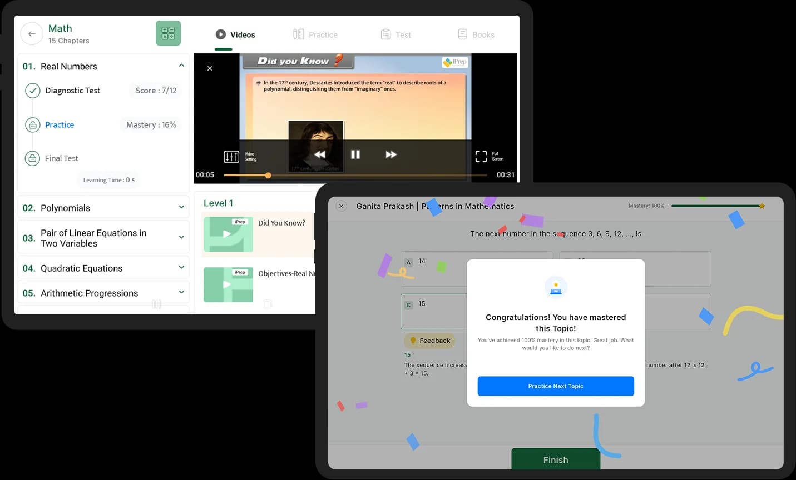This screenshot has height=480, width=796.
Task: Click the Diagnostic Test checkmark circle
Action: pyautogui.click(x=33, y=91)
